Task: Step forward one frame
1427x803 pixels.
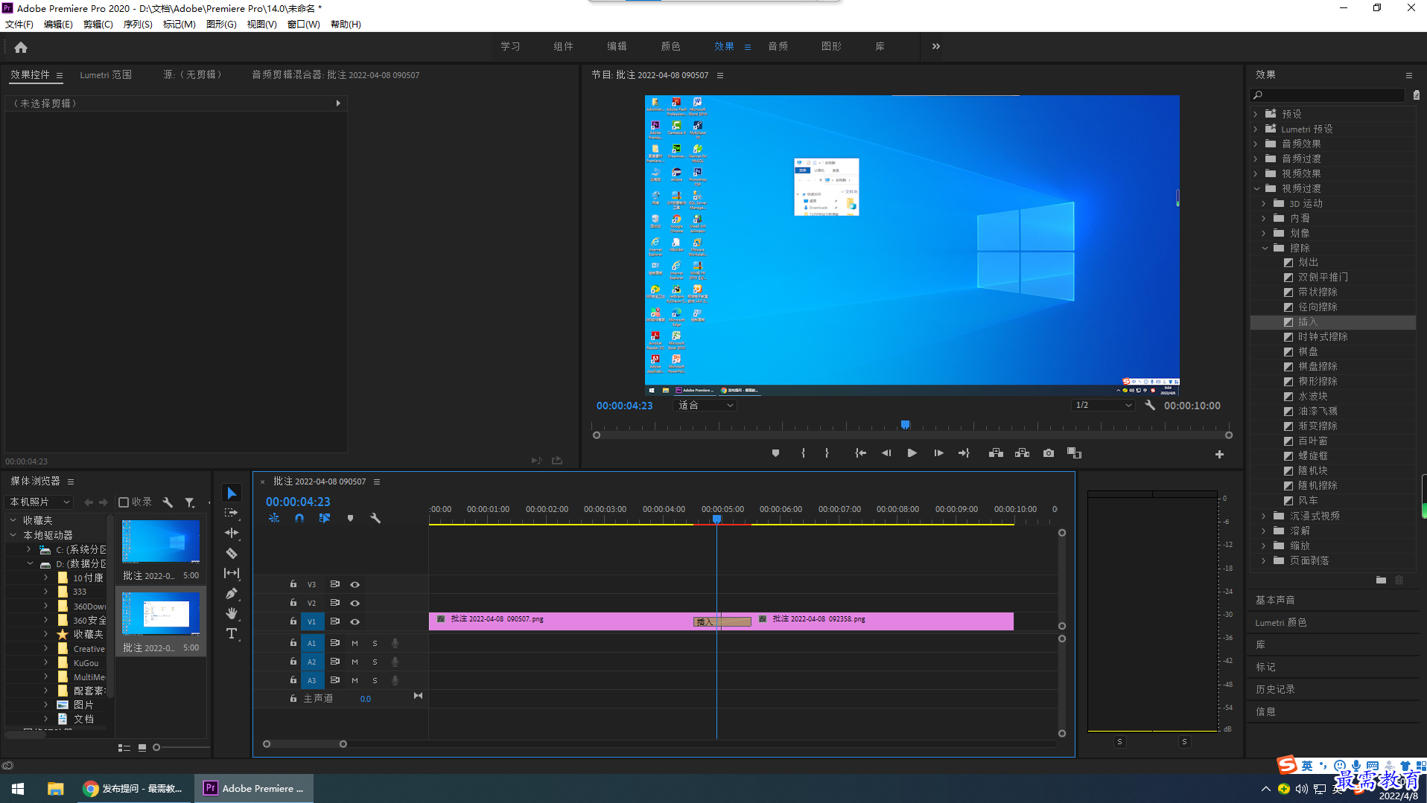Action: coord(938,453)
